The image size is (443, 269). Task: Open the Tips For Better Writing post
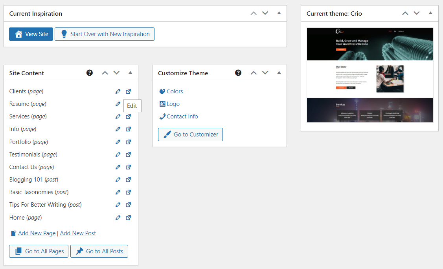[x=128, y=205]
